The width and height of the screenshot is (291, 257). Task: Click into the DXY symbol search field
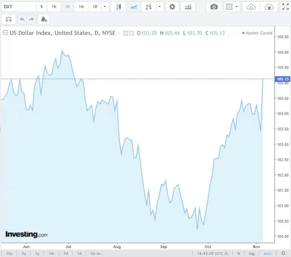click(19, 7)
